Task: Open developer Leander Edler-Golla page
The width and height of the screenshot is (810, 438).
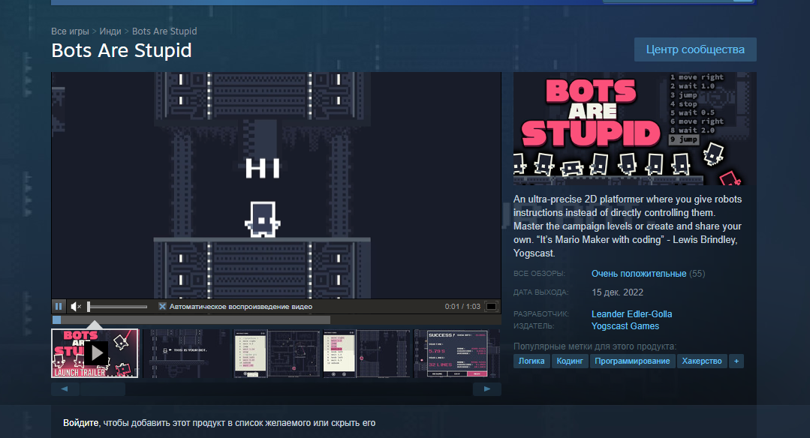Action: [x=632, y=314]
